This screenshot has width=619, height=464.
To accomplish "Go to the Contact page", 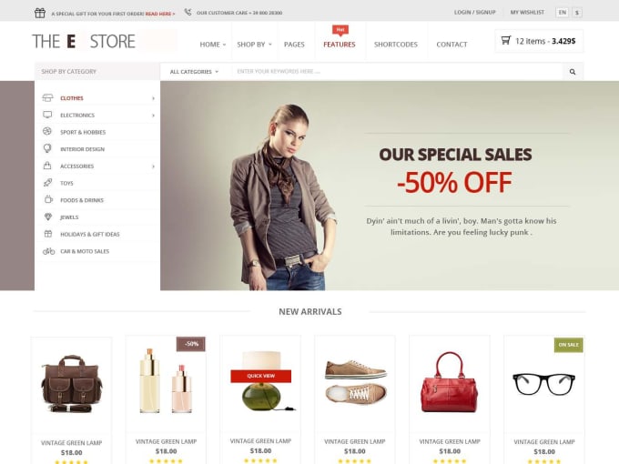I will tap(452, 45).
